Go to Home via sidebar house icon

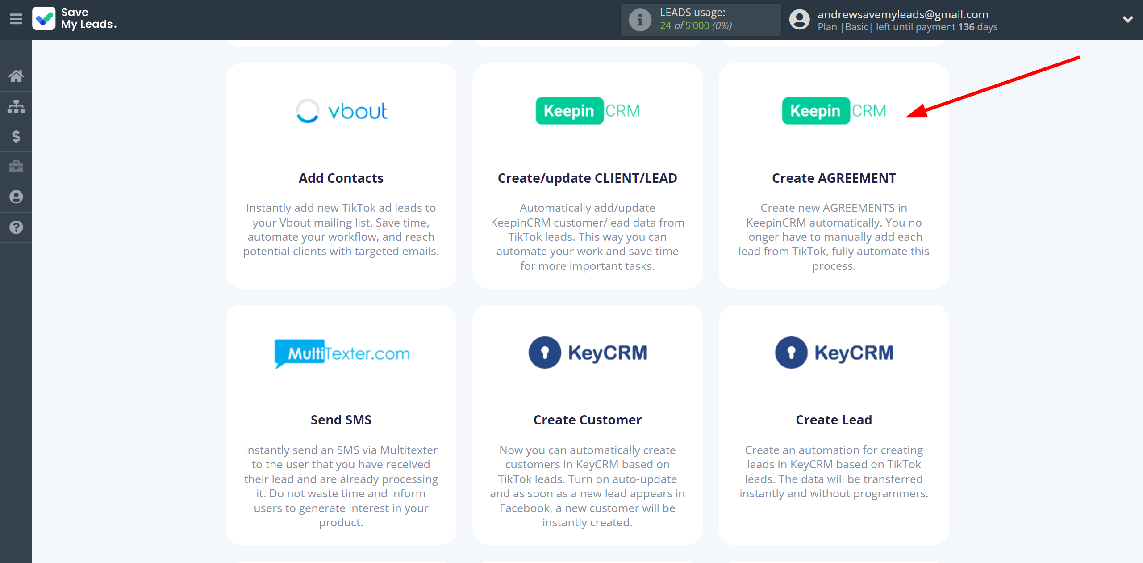(16, 76)
